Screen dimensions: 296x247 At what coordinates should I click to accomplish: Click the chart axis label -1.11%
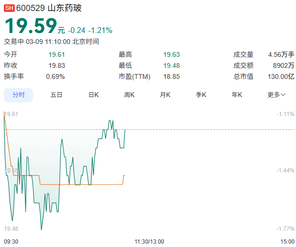285,114
